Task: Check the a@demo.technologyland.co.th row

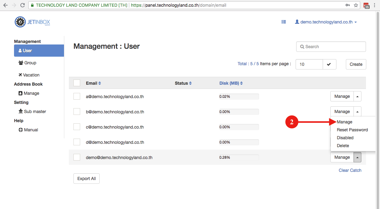Action: (x=77, y=96)
